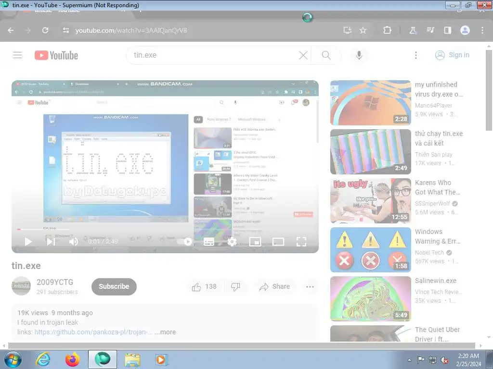Screen dimensions: 493x369
Task: Open network tray icon
Action: tap(433, 360)
